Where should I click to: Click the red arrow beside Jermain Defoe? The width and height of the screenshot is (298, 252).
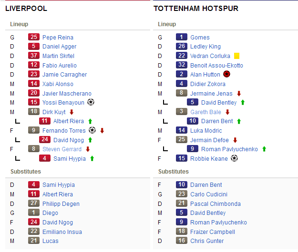[235, 140]
